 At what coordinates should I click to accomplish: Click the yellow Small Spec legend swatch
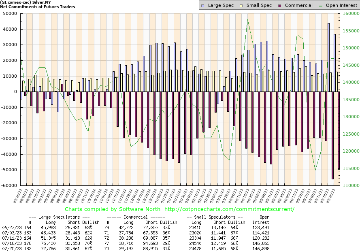[x=242, y=5]
